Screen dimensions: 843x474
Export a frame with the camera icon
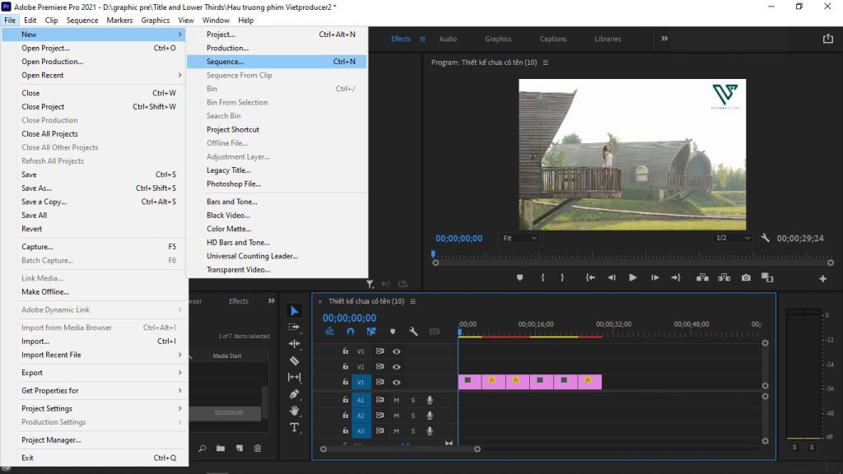click(x=747, y=278)
